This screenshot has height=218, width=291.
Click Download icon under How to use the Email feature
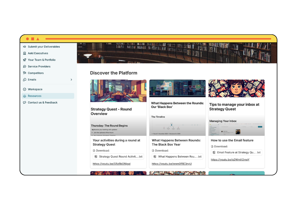(212, 146)
